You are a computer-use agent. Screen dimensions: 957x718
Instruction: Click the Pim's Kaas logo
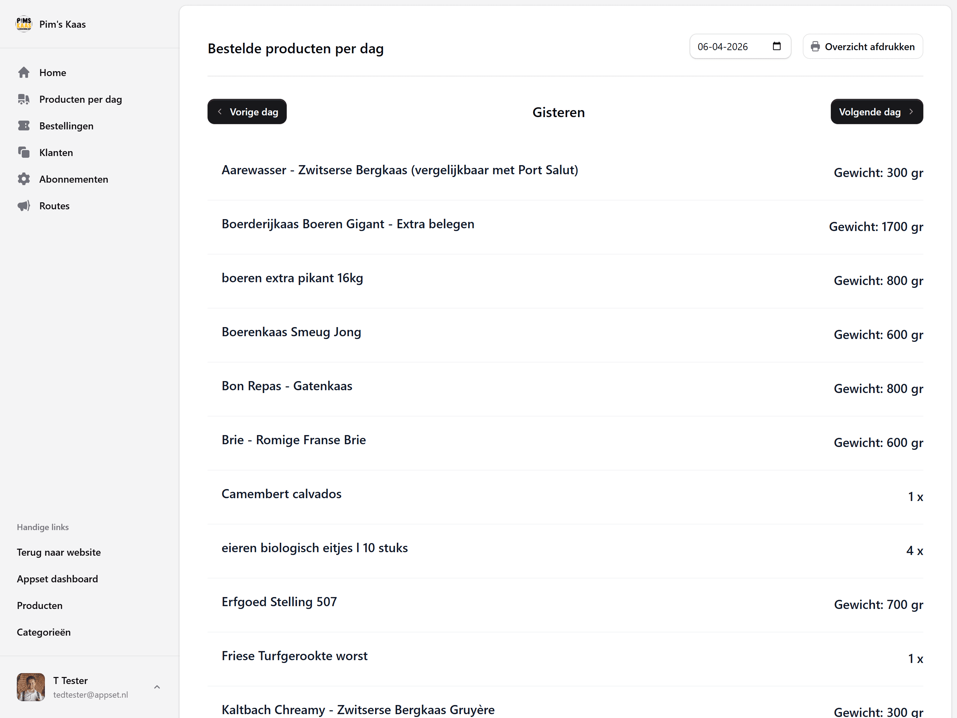coord(24,24)
